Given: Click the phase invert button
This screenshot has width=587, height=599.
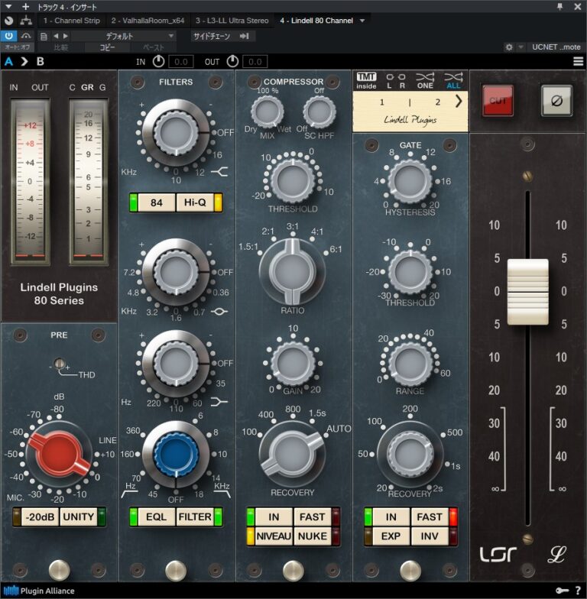Looking at the screenshot, I should pos(556,100).
